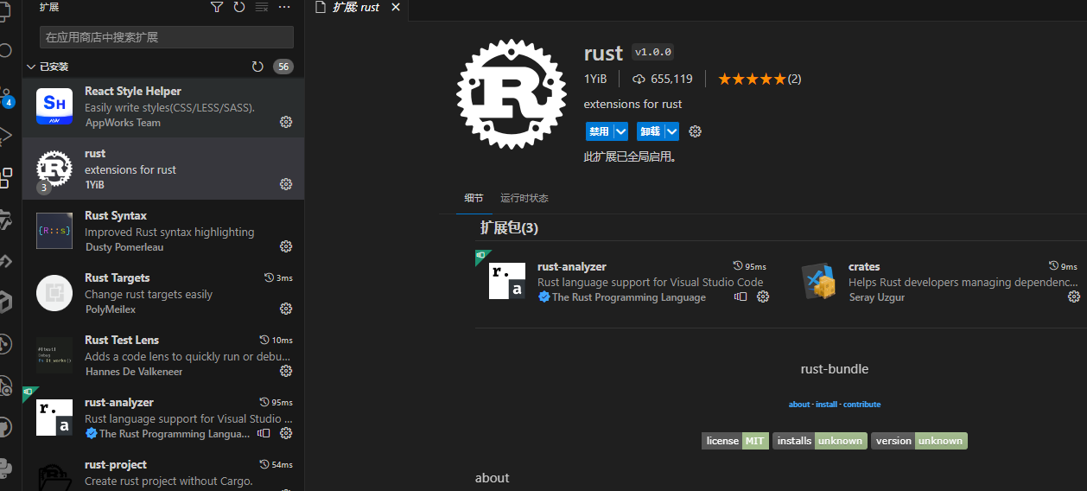1087x491 pixels.
Task: Open the extensions filter funnel icon
Action: click(x=217, y=7)
